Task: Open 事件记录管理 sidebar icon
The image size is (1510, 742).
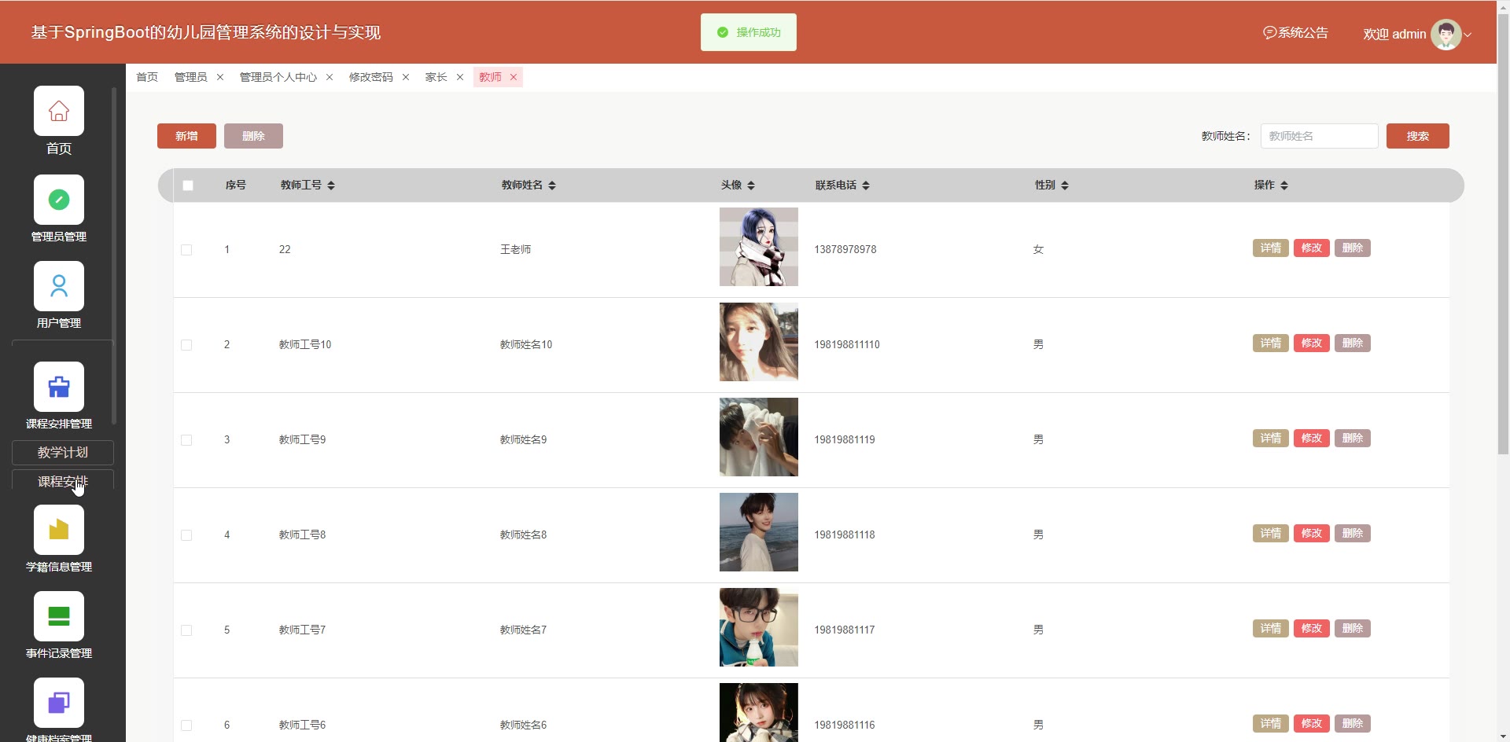Action: point(59,616)
